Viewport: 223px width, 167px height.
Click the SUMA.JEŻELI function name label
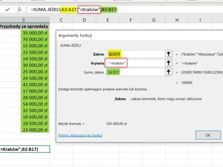(x=71, y=45)
